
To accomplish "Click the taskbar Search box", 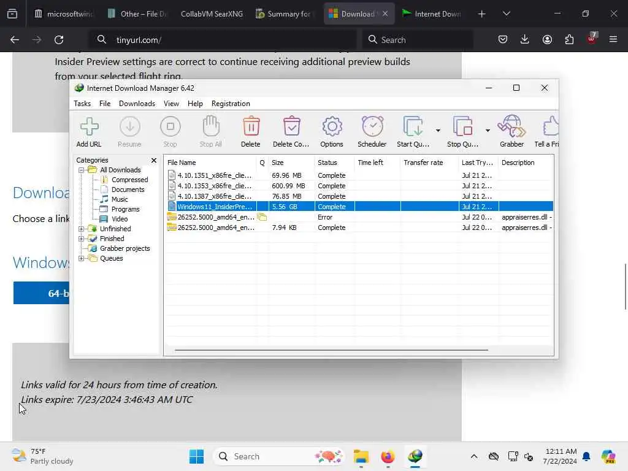I will tap(280, 456).
